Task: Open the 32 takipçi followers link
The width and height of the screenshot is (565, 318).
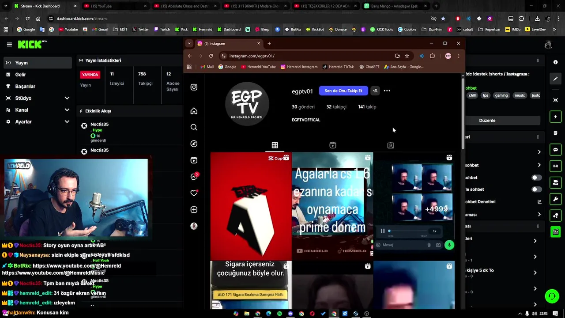Action: click(336, 107)
